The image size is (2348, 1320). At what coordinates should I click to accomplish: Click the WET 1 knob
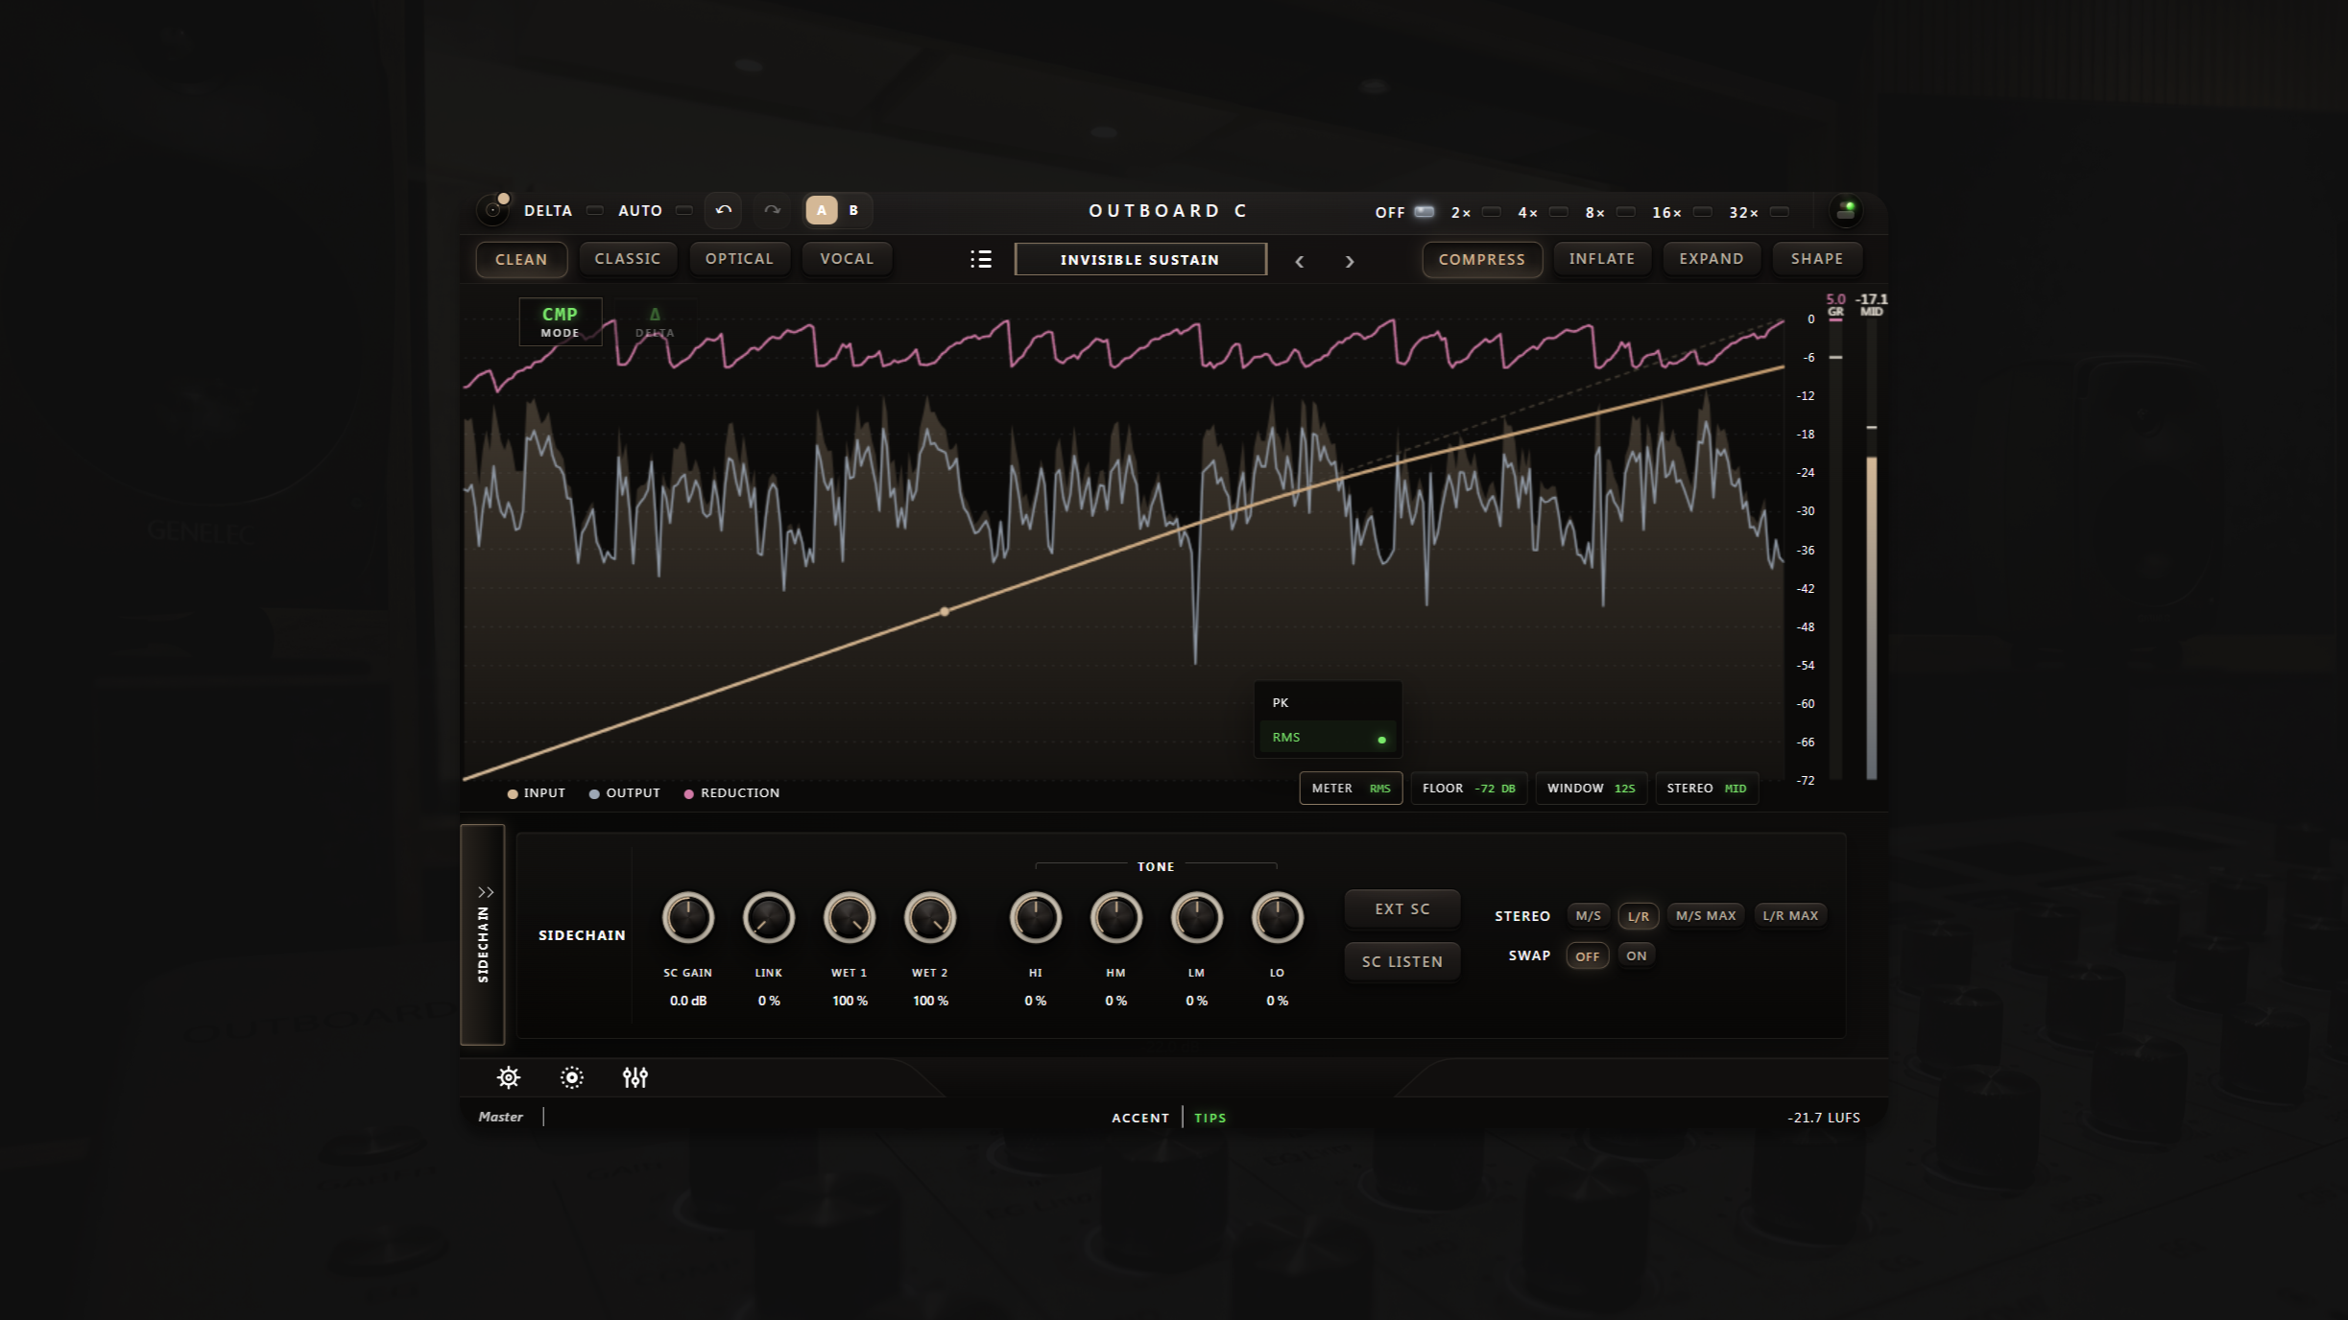[850, 918]
